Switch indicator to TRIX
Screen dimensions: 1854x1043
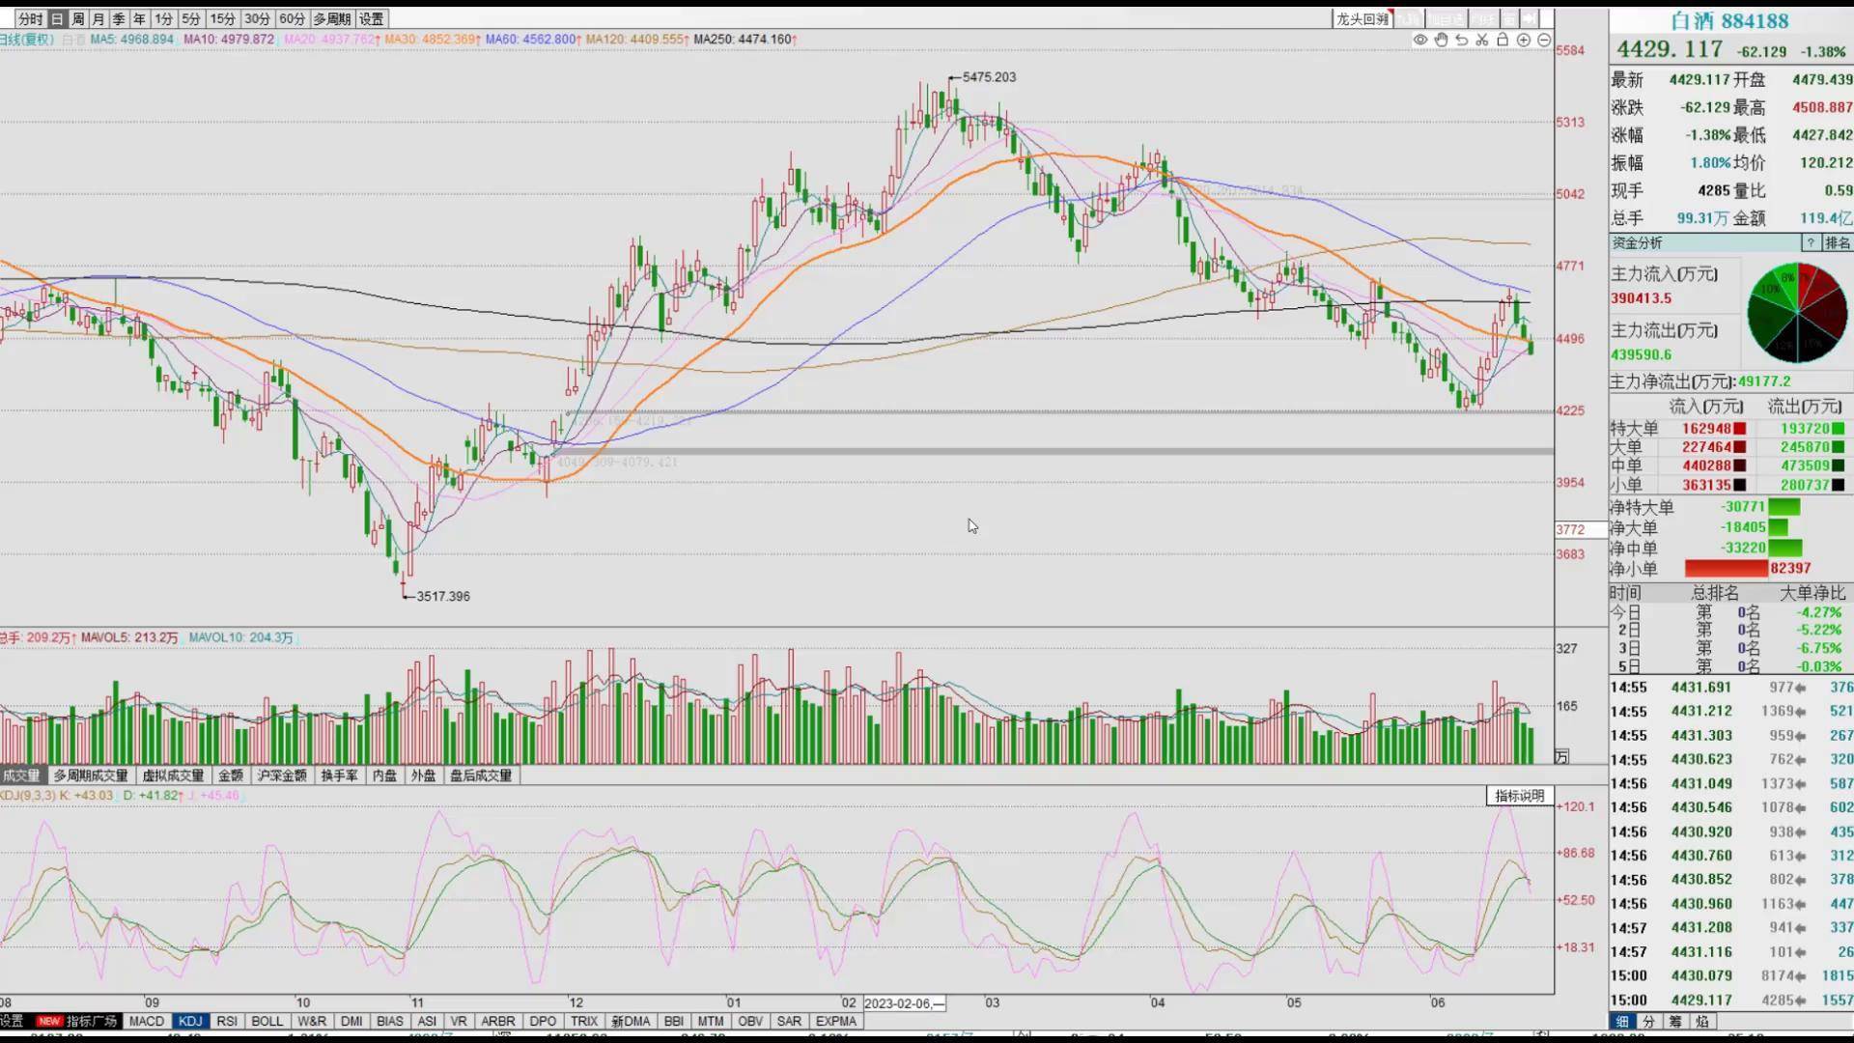(584, 1021)
